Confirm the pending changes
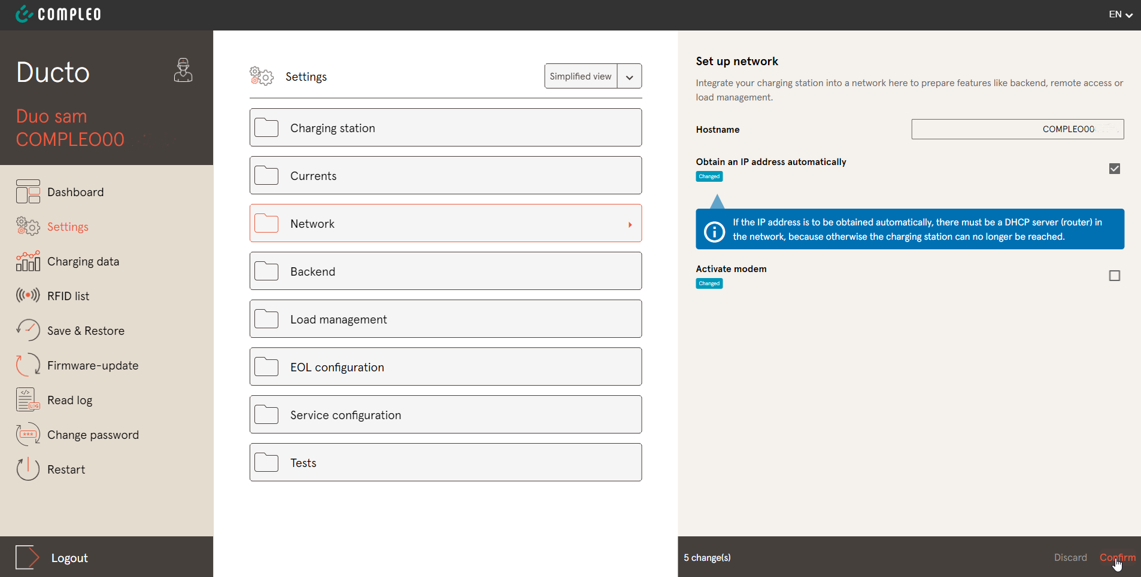Viewport: 1141px width, 577px height. [1117, 557]
